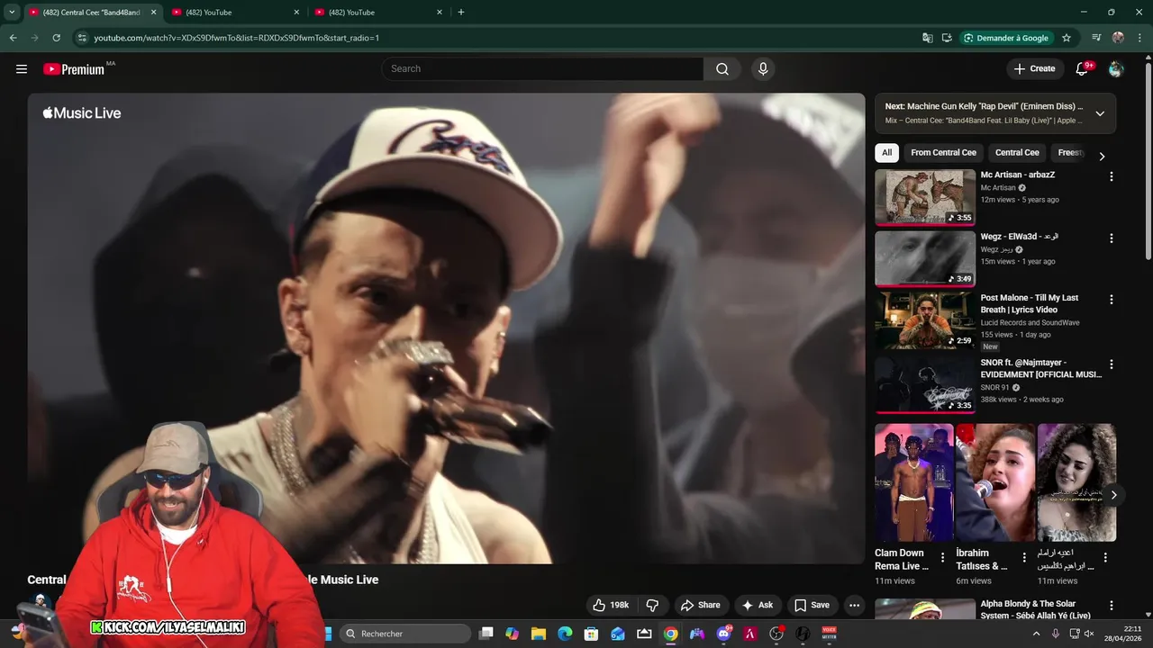The image size is (1153, 648).
Task: Show more Shorts with the next arrow
Action: 1113,495
